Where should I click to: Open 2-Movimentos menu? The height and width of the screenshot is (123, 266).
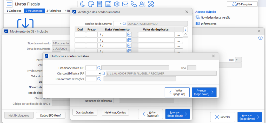pos(34,11)
